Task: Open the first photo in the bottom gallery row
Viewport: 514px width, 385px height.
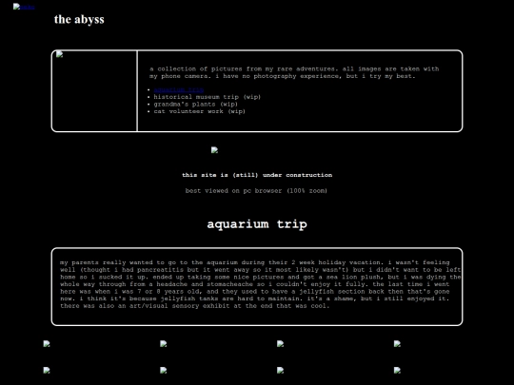Action: pos(47,371)
